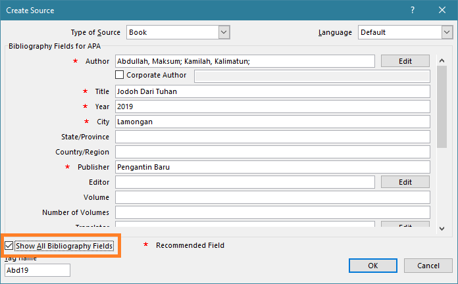458x284 pixels.
Task: Click the Country/Region input field
Action: coord(272,152)
